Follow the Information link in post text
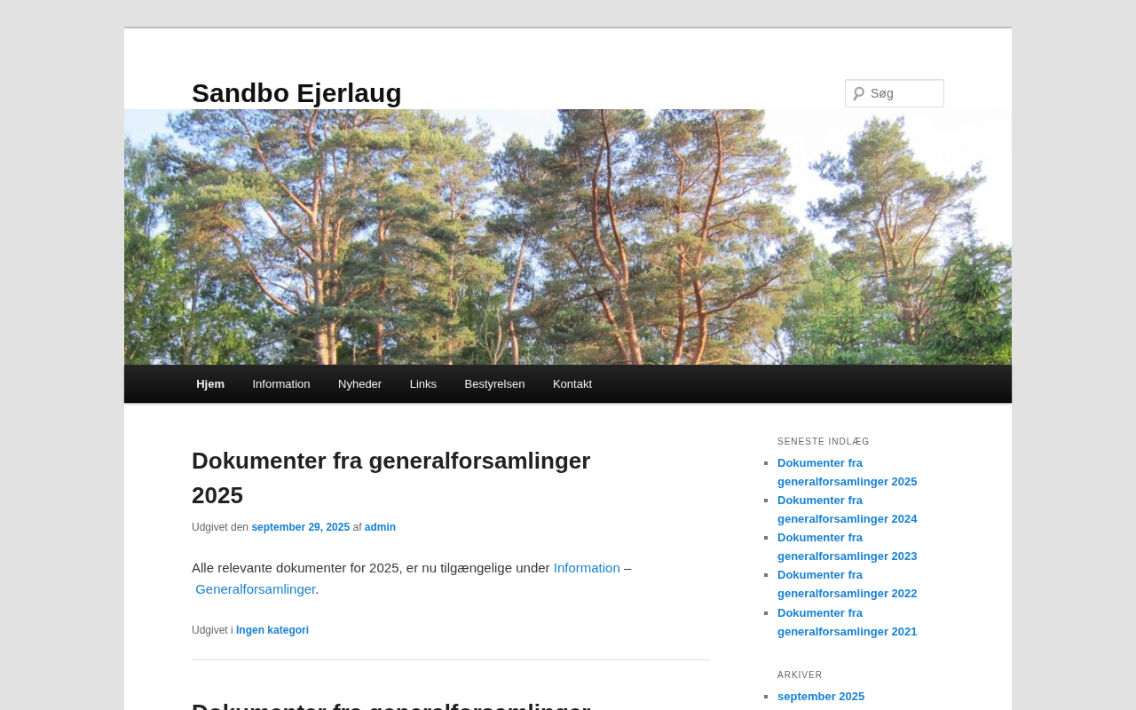This screenshot has height=710, width=1136. click(x=587, y=568)
